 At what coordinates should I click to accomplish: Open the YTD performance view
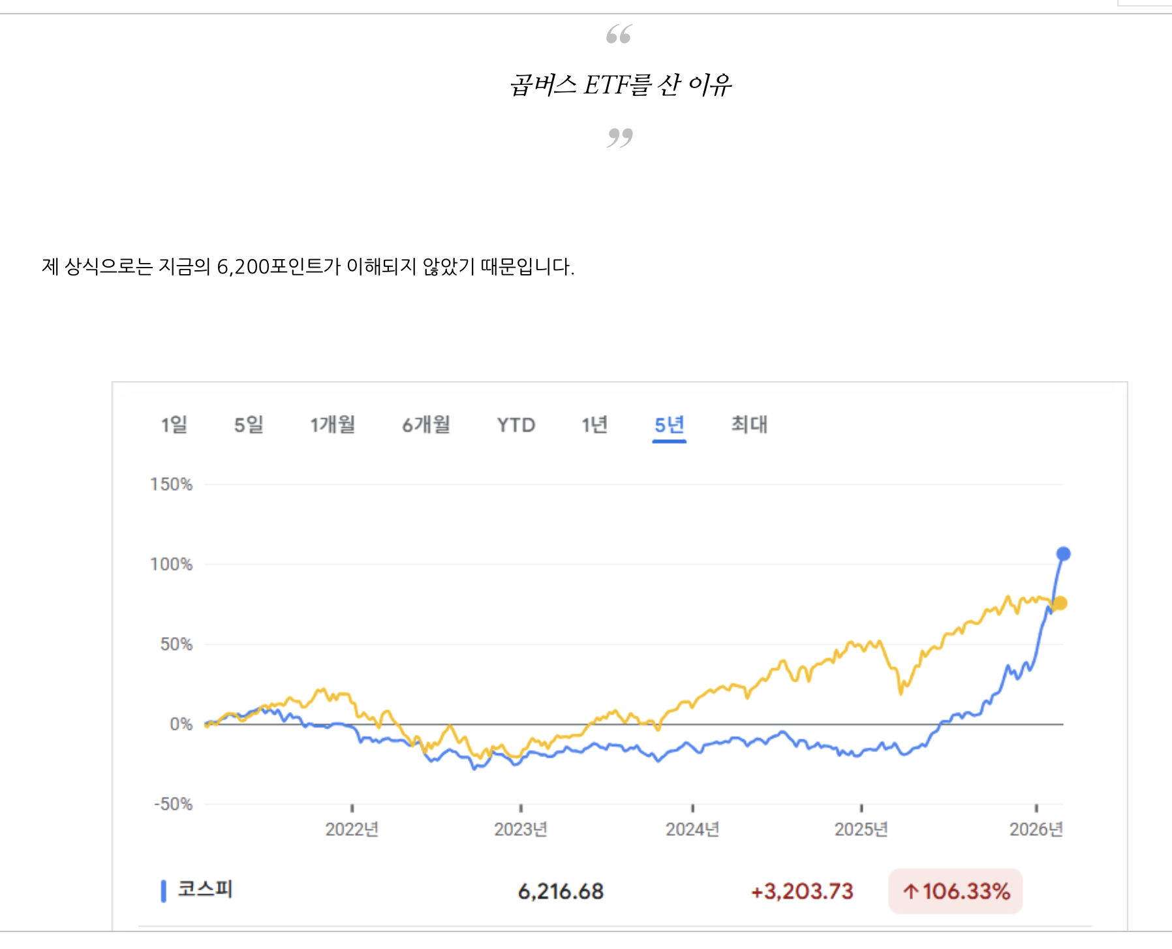(x=517, y=425)
